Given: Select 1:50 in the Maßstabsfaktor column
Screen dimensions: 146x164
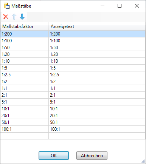Looking at the screenshot, I should (25, 48).
